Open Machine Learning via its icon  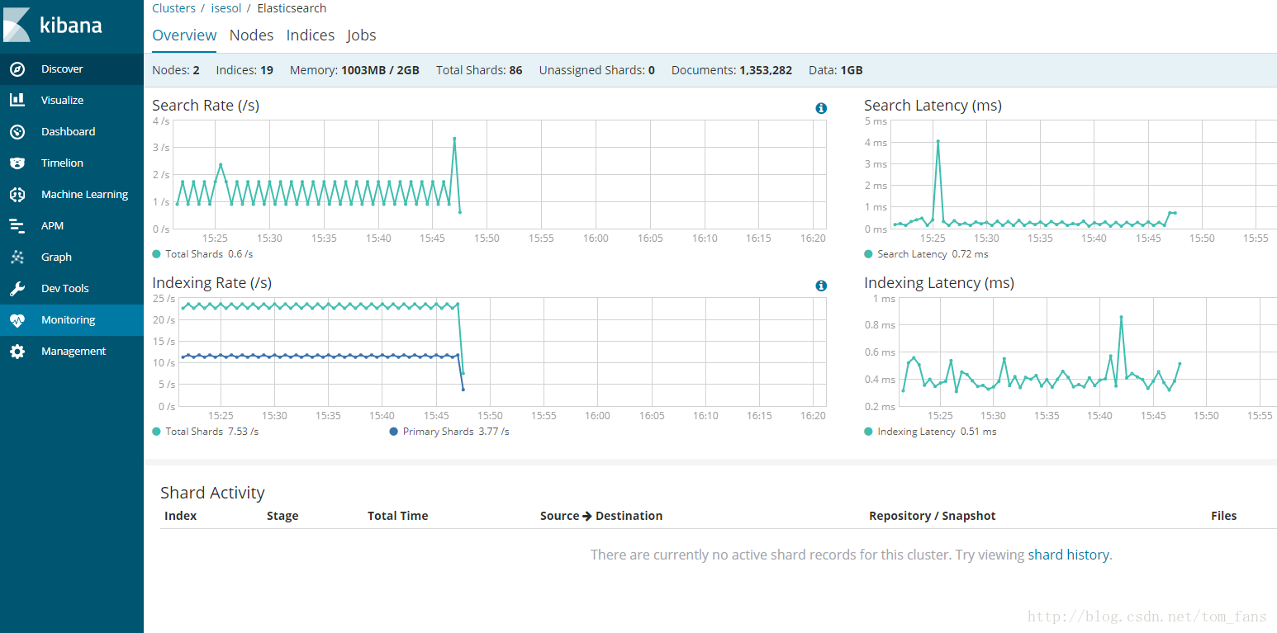point(17,194)
